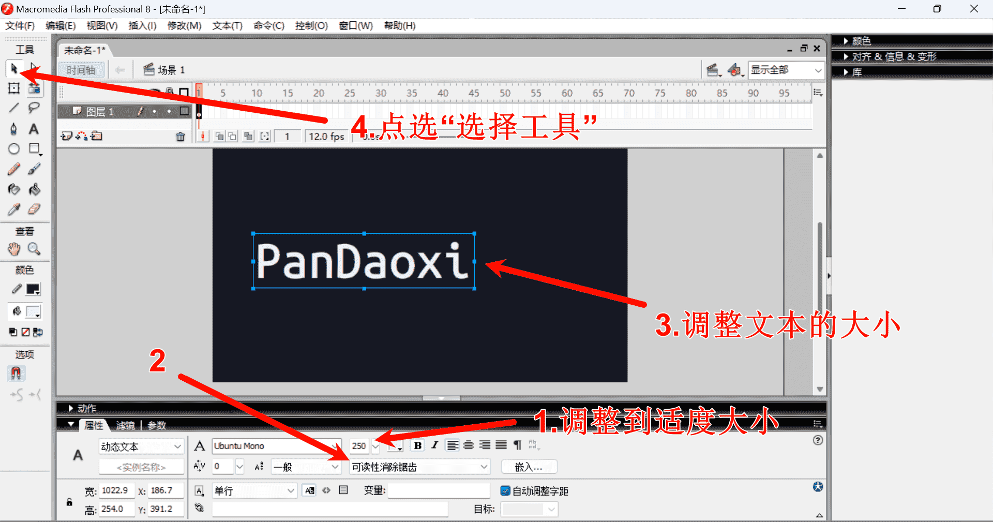Open the 可读性消除锯齿 anti-alias dropdown
The image size is (993, 522).
tap(419, 467)
